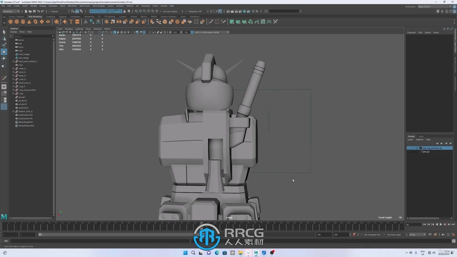Open viewport Renderer menu
This screenshot has width=457, height=257.
97,29
